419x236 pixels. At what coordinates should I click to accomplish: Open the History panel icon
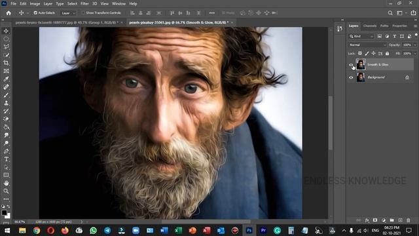pyautogui.click(x=340, y=29)
